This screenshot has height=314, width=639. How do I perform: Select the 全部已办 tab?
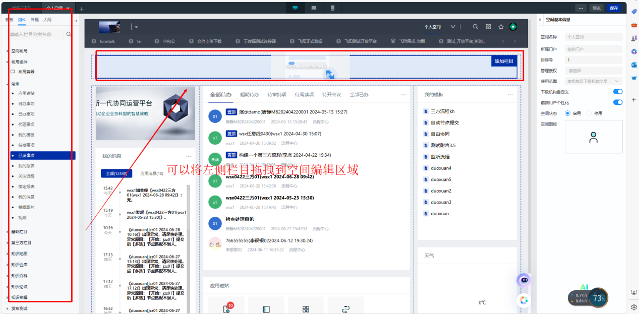(x=359, y=95)
